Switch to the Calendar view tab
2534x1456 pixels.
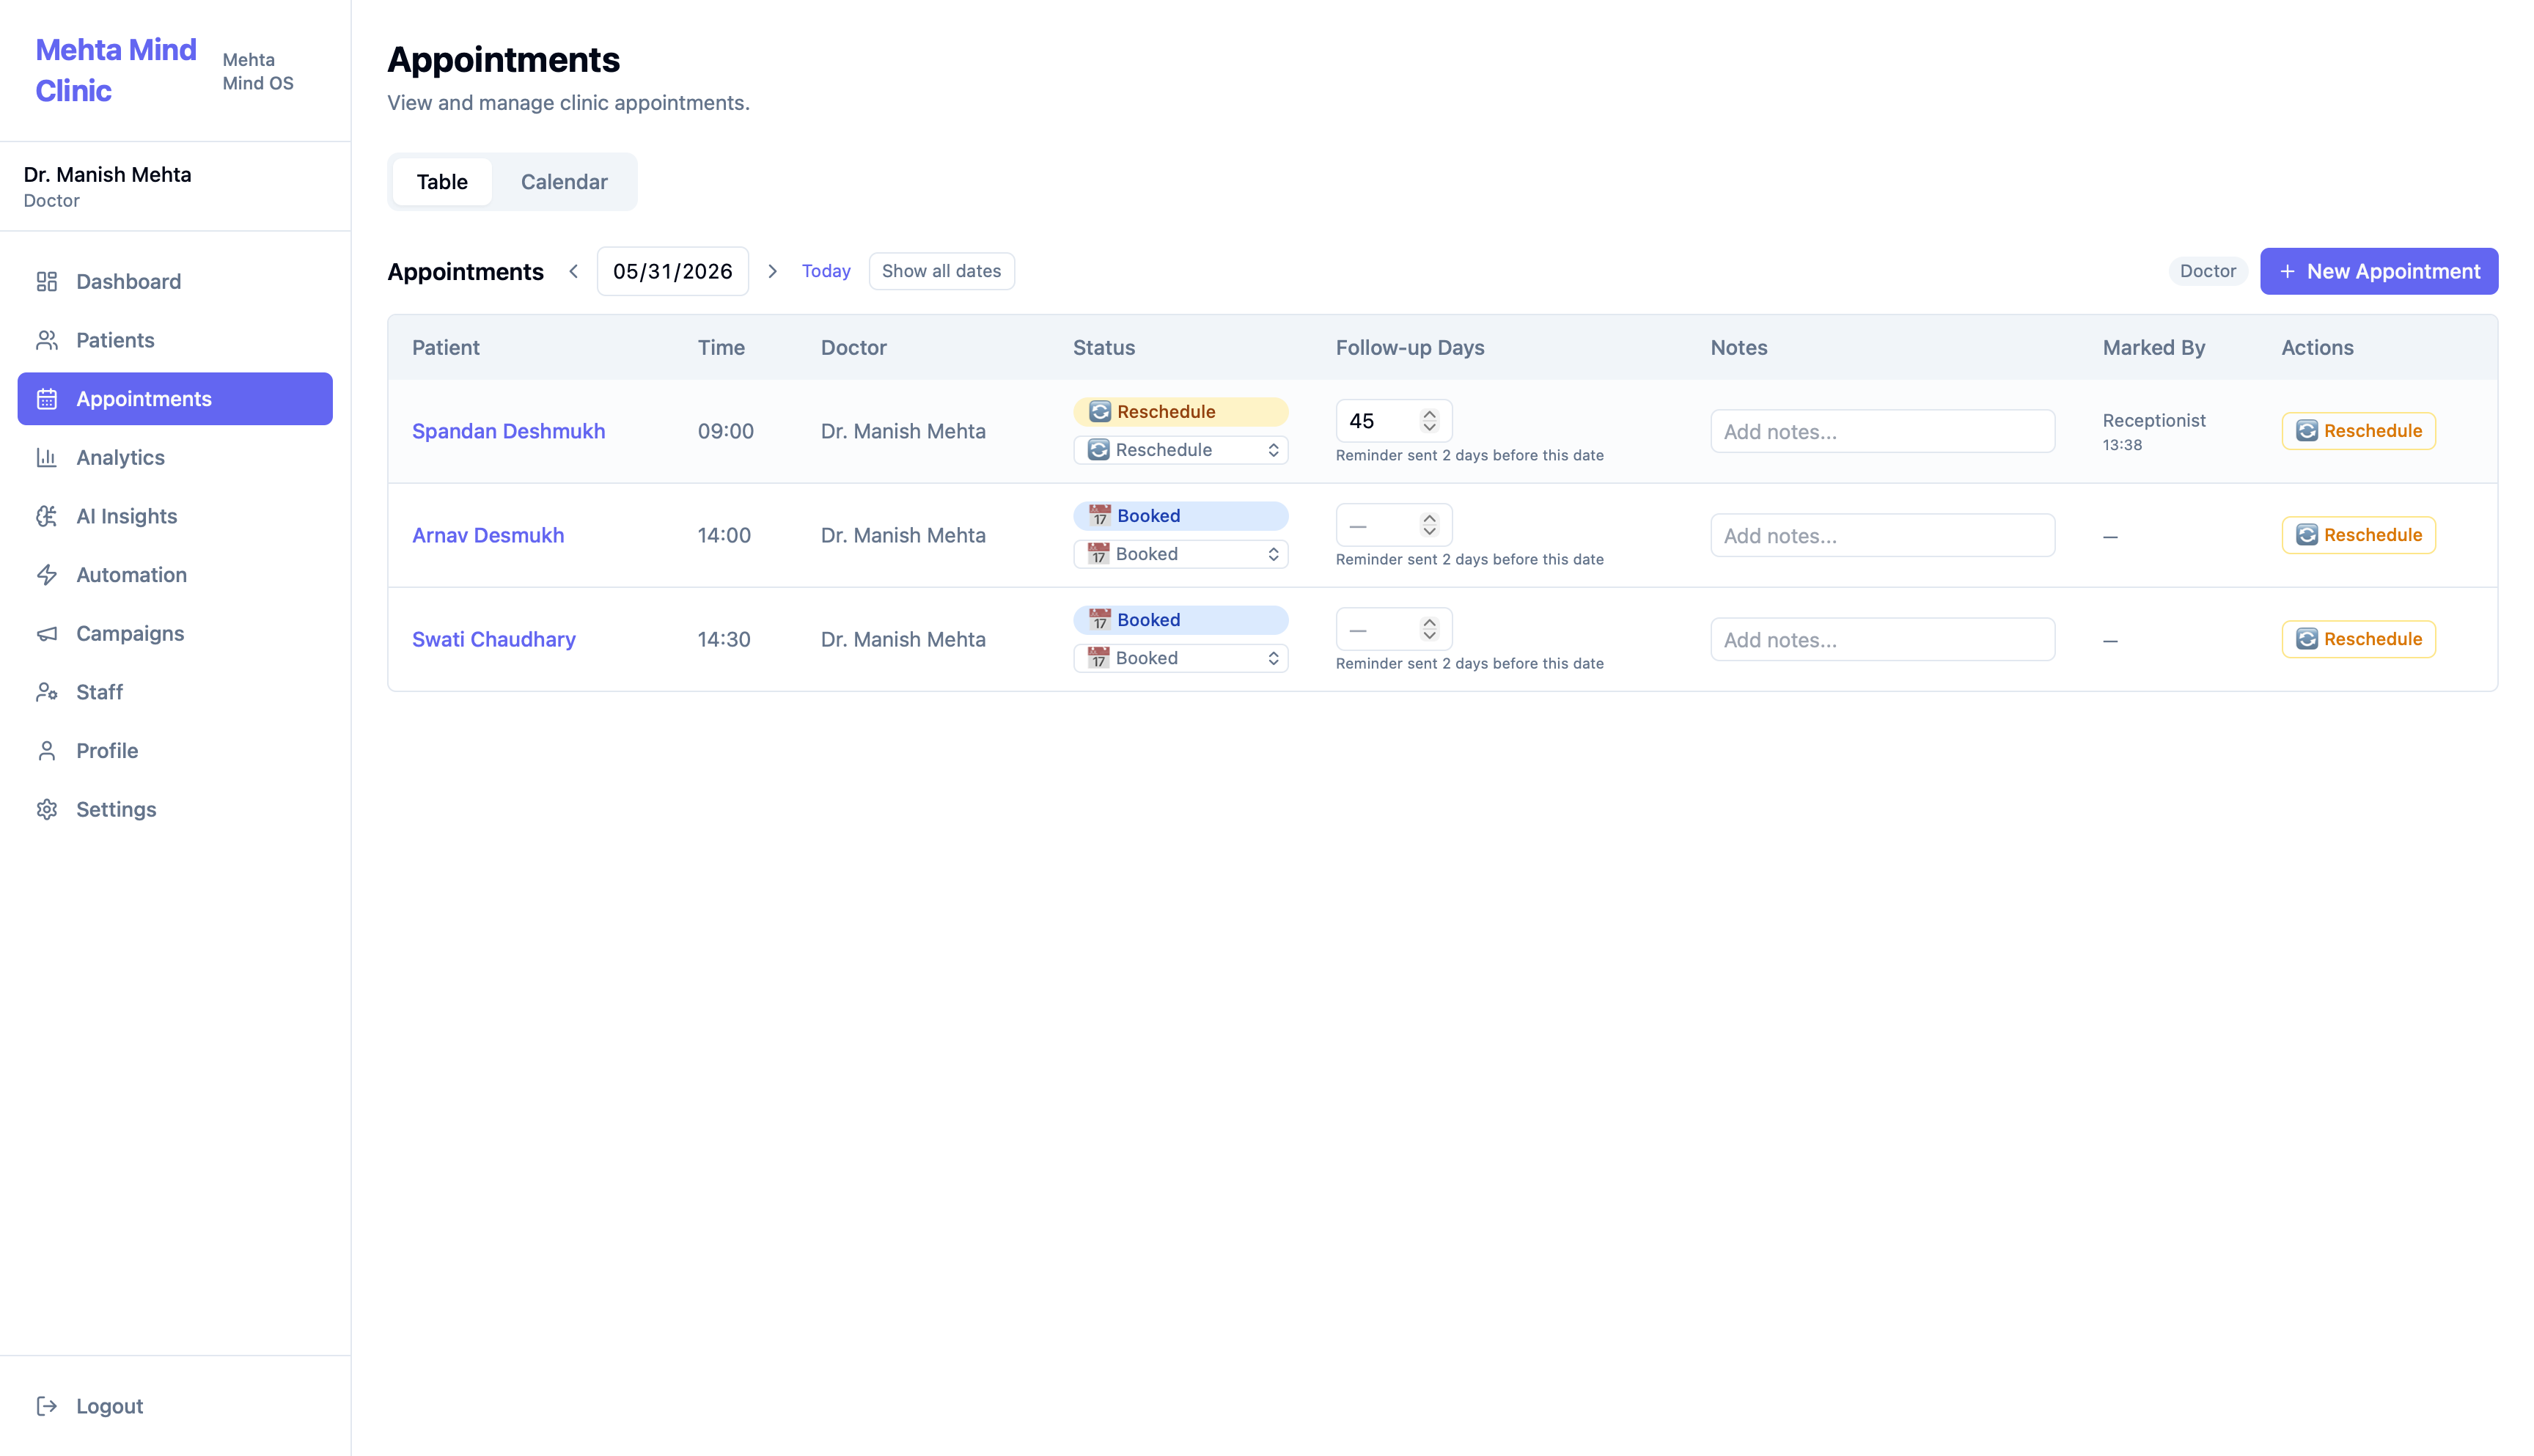[564, 182]
